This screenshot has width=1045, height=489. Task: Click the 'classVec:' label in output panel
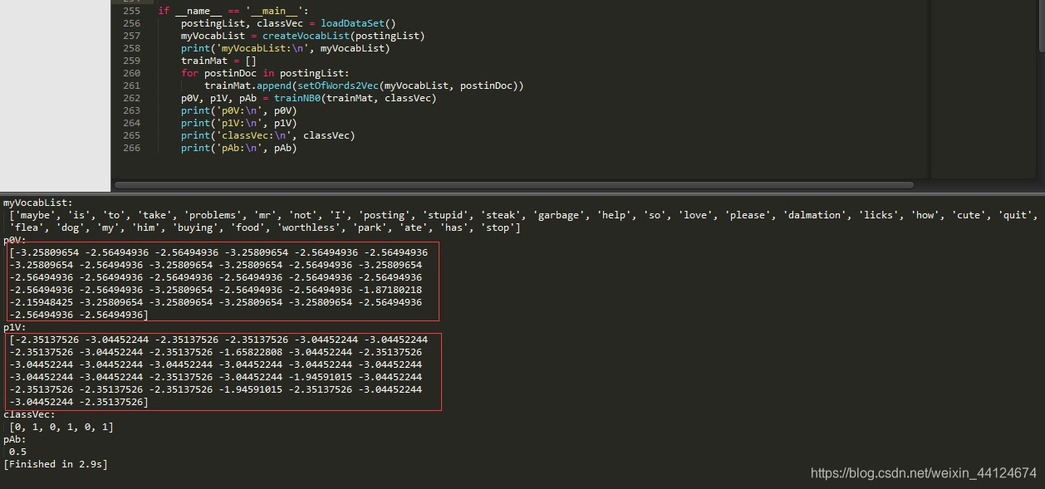coord(29,414)
